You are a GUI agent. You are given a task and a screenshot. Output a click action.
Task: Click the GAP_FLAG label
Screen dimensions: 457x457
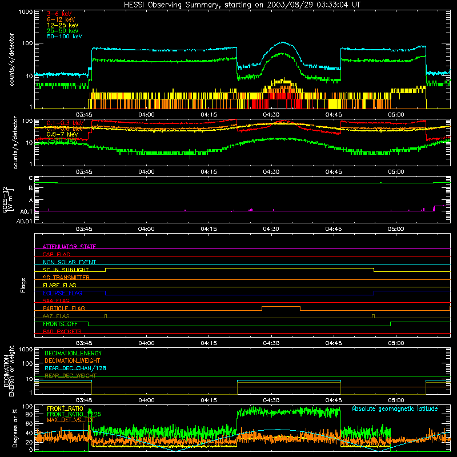(57, 254)
